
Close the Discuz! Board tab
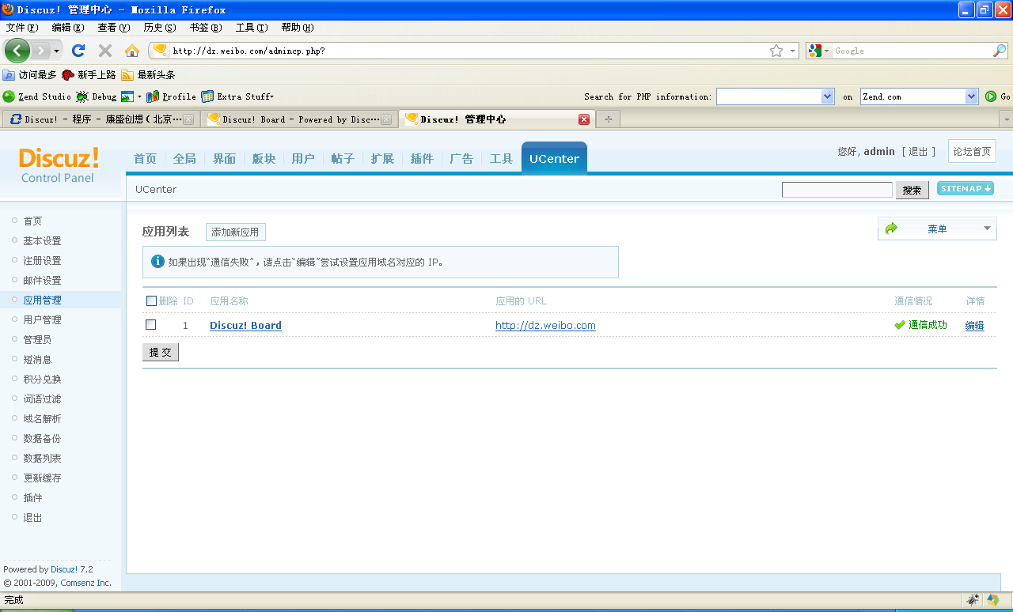tap(386, 119)
